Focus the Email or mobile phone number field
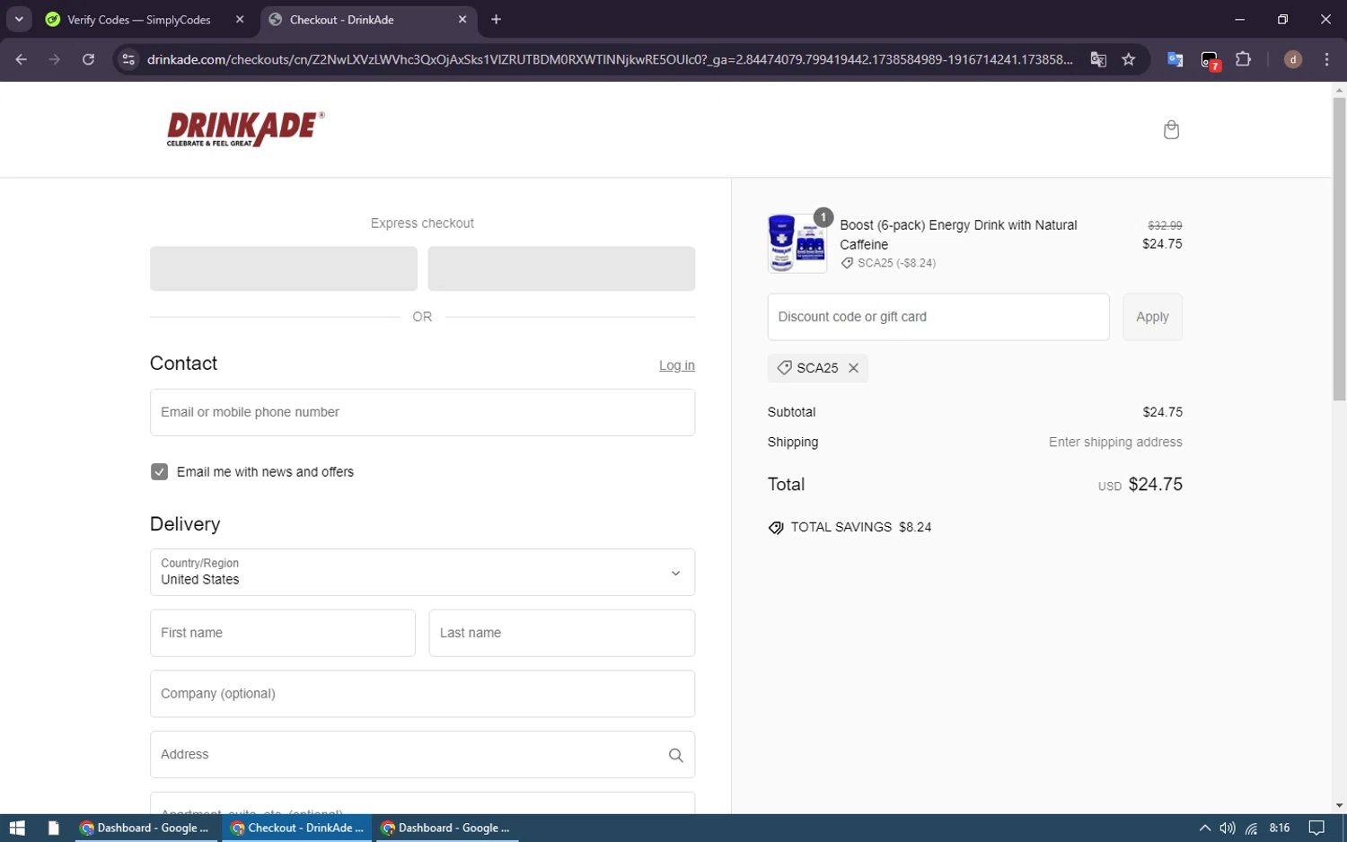 click(422, 412)
